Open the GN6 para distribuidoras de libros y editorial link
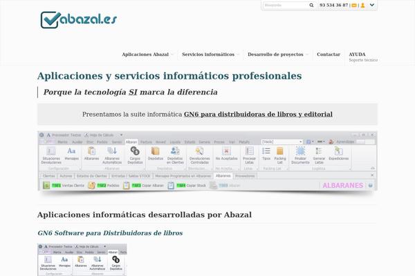The width and height of the screenshot is (415, 276). click(258, 114)
